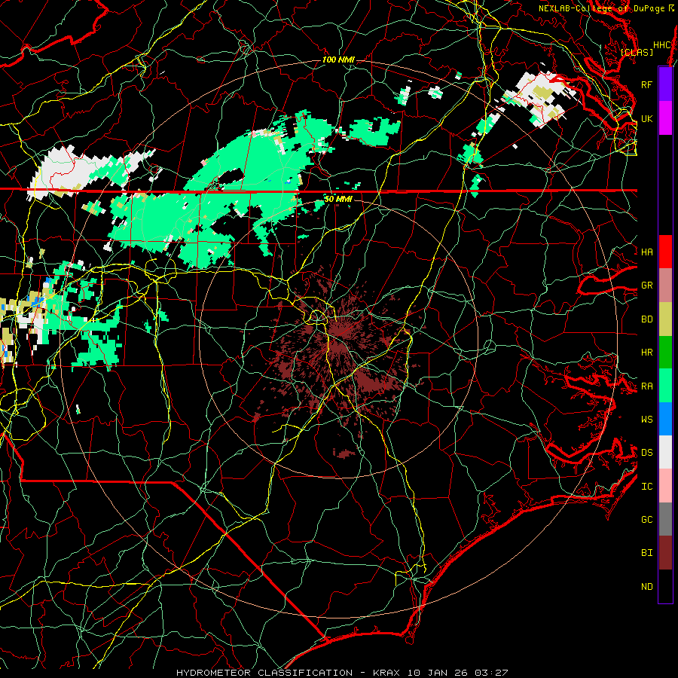Click the ND black legend swatch
Image resolution: width=678 pixels, height=678 pixels.
[x=665, y=586]
